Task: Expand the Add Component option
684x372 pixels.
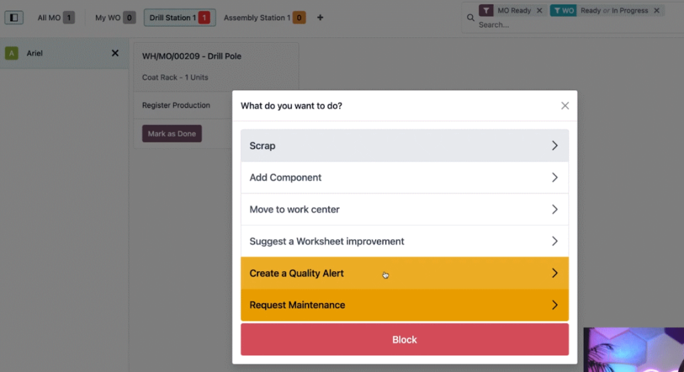Action: point(404,178)
